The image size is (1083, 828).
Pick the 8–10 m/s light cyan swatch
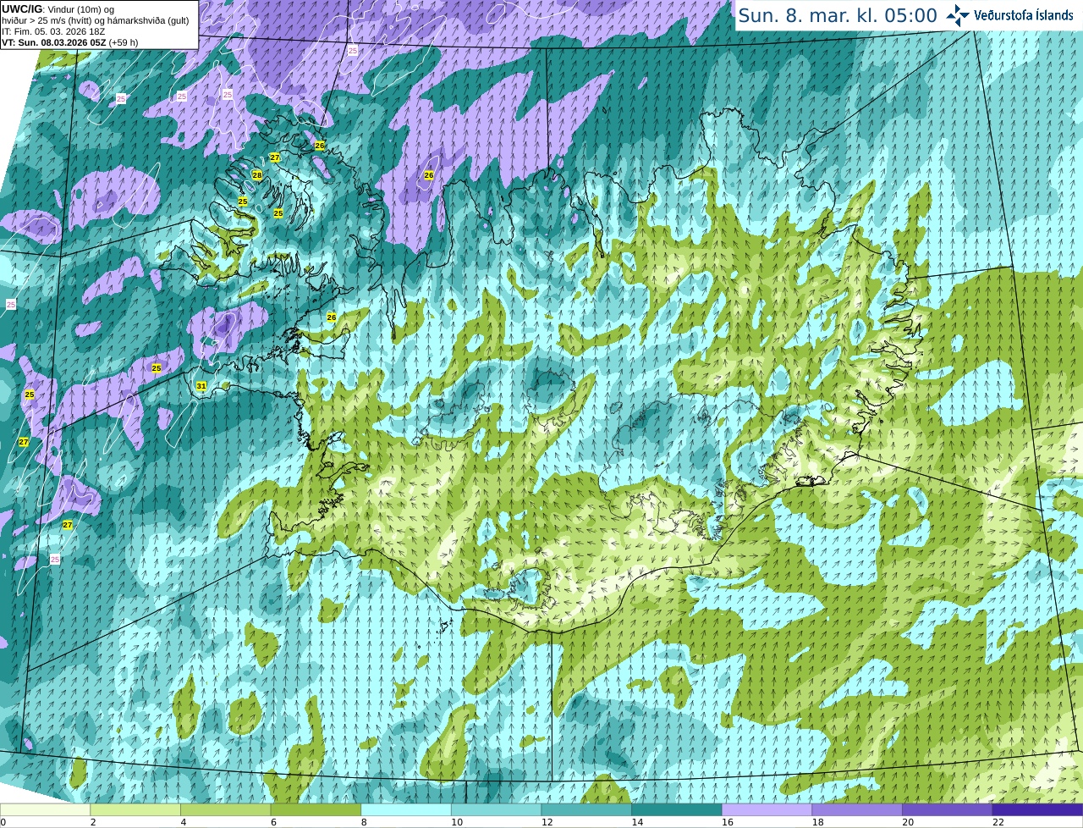tap(406, 809)
